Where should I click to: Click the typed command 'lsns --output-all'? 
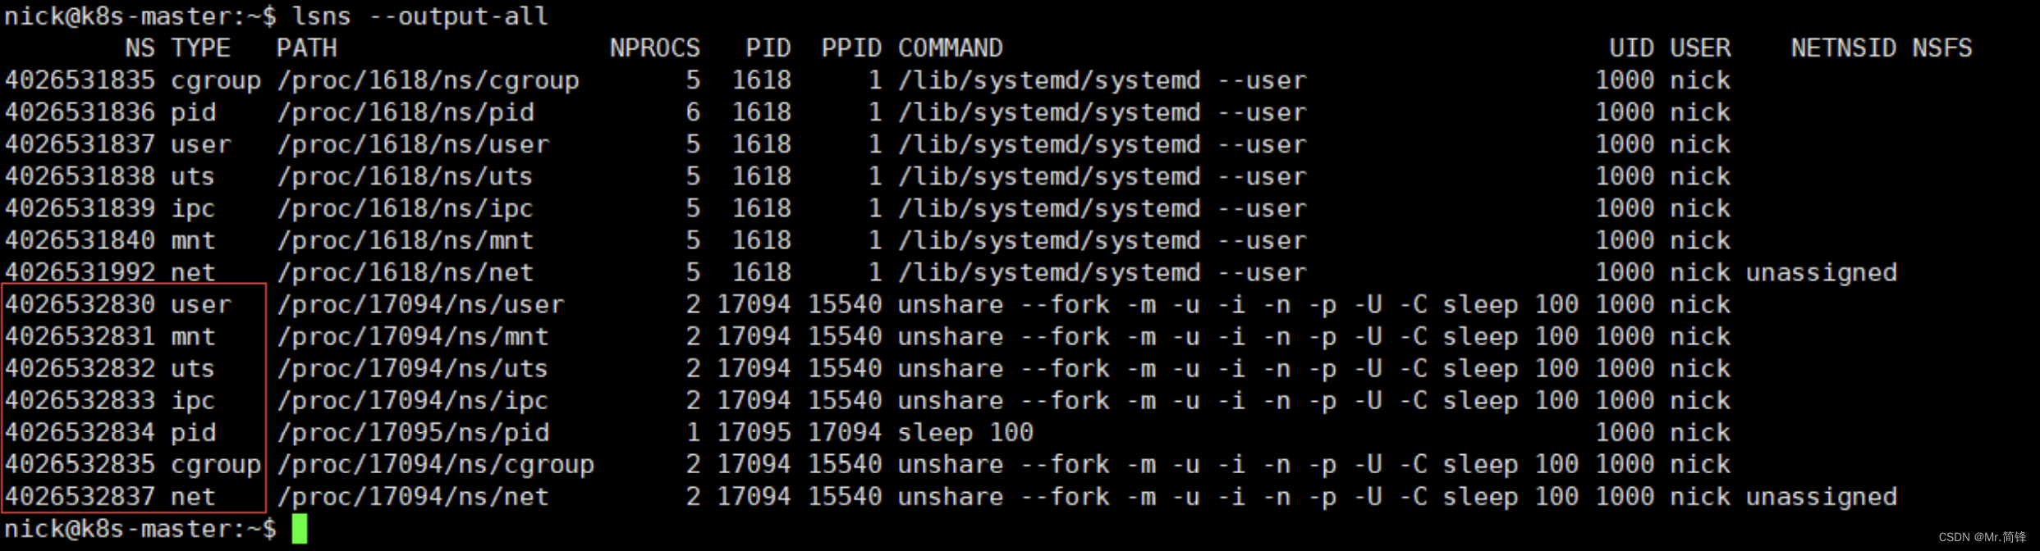pos(420,16)
